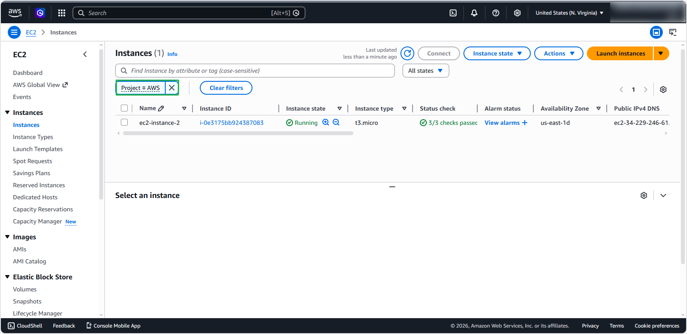Open the split panel view icon
Image resolution: width=687 pixels, height=334 pixels.
click(x=656, y=32)
